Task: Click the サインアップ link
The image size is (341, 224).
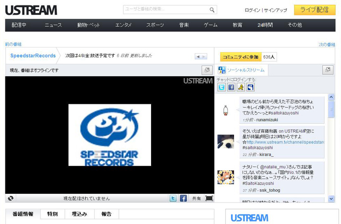Action: 275,10
